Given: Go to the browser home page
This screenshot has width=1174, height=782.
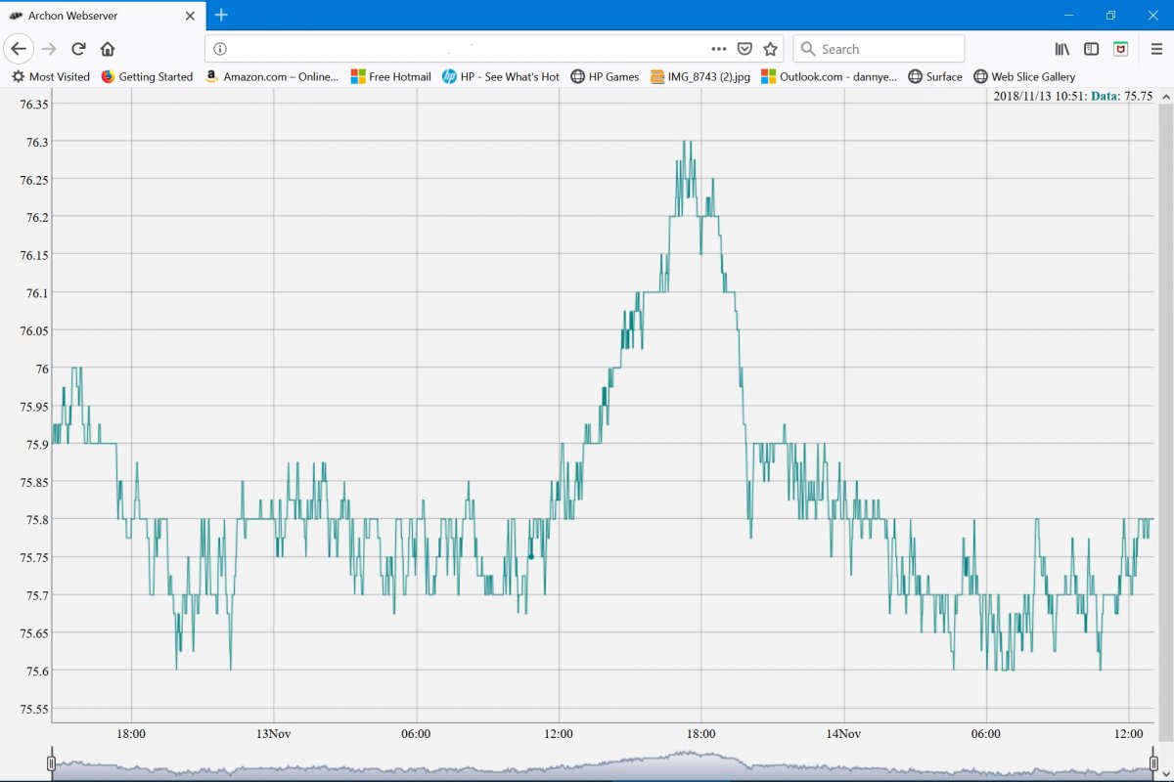Looking at the screenshot, I should point(108,49).
